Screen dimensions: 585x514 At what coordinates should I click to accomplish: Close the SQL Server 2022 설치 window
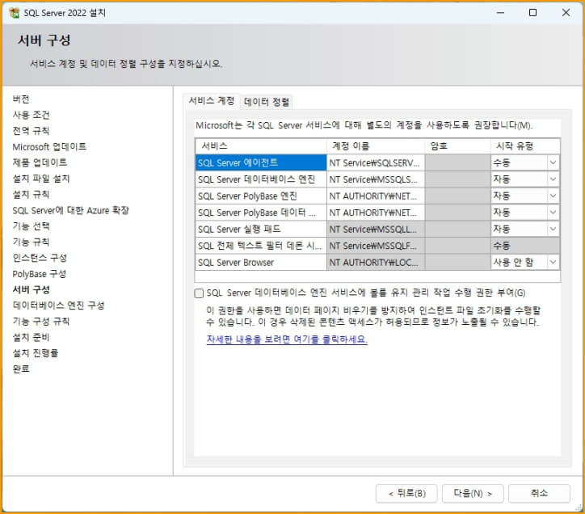[566, 13]
